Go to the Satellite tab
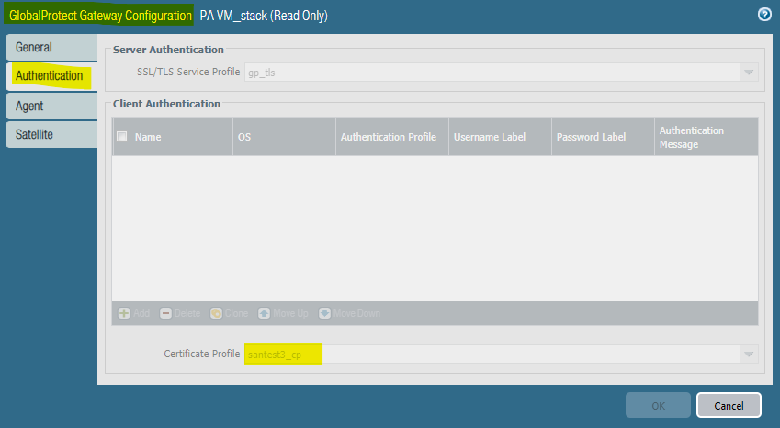780x428 pixels. coord(51,134)
